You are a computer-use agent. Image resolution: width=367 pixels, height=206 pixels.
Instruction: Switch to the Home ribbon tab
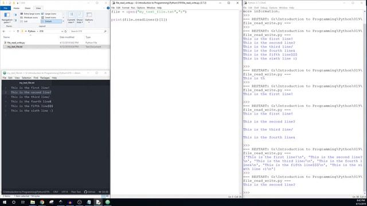17,8
